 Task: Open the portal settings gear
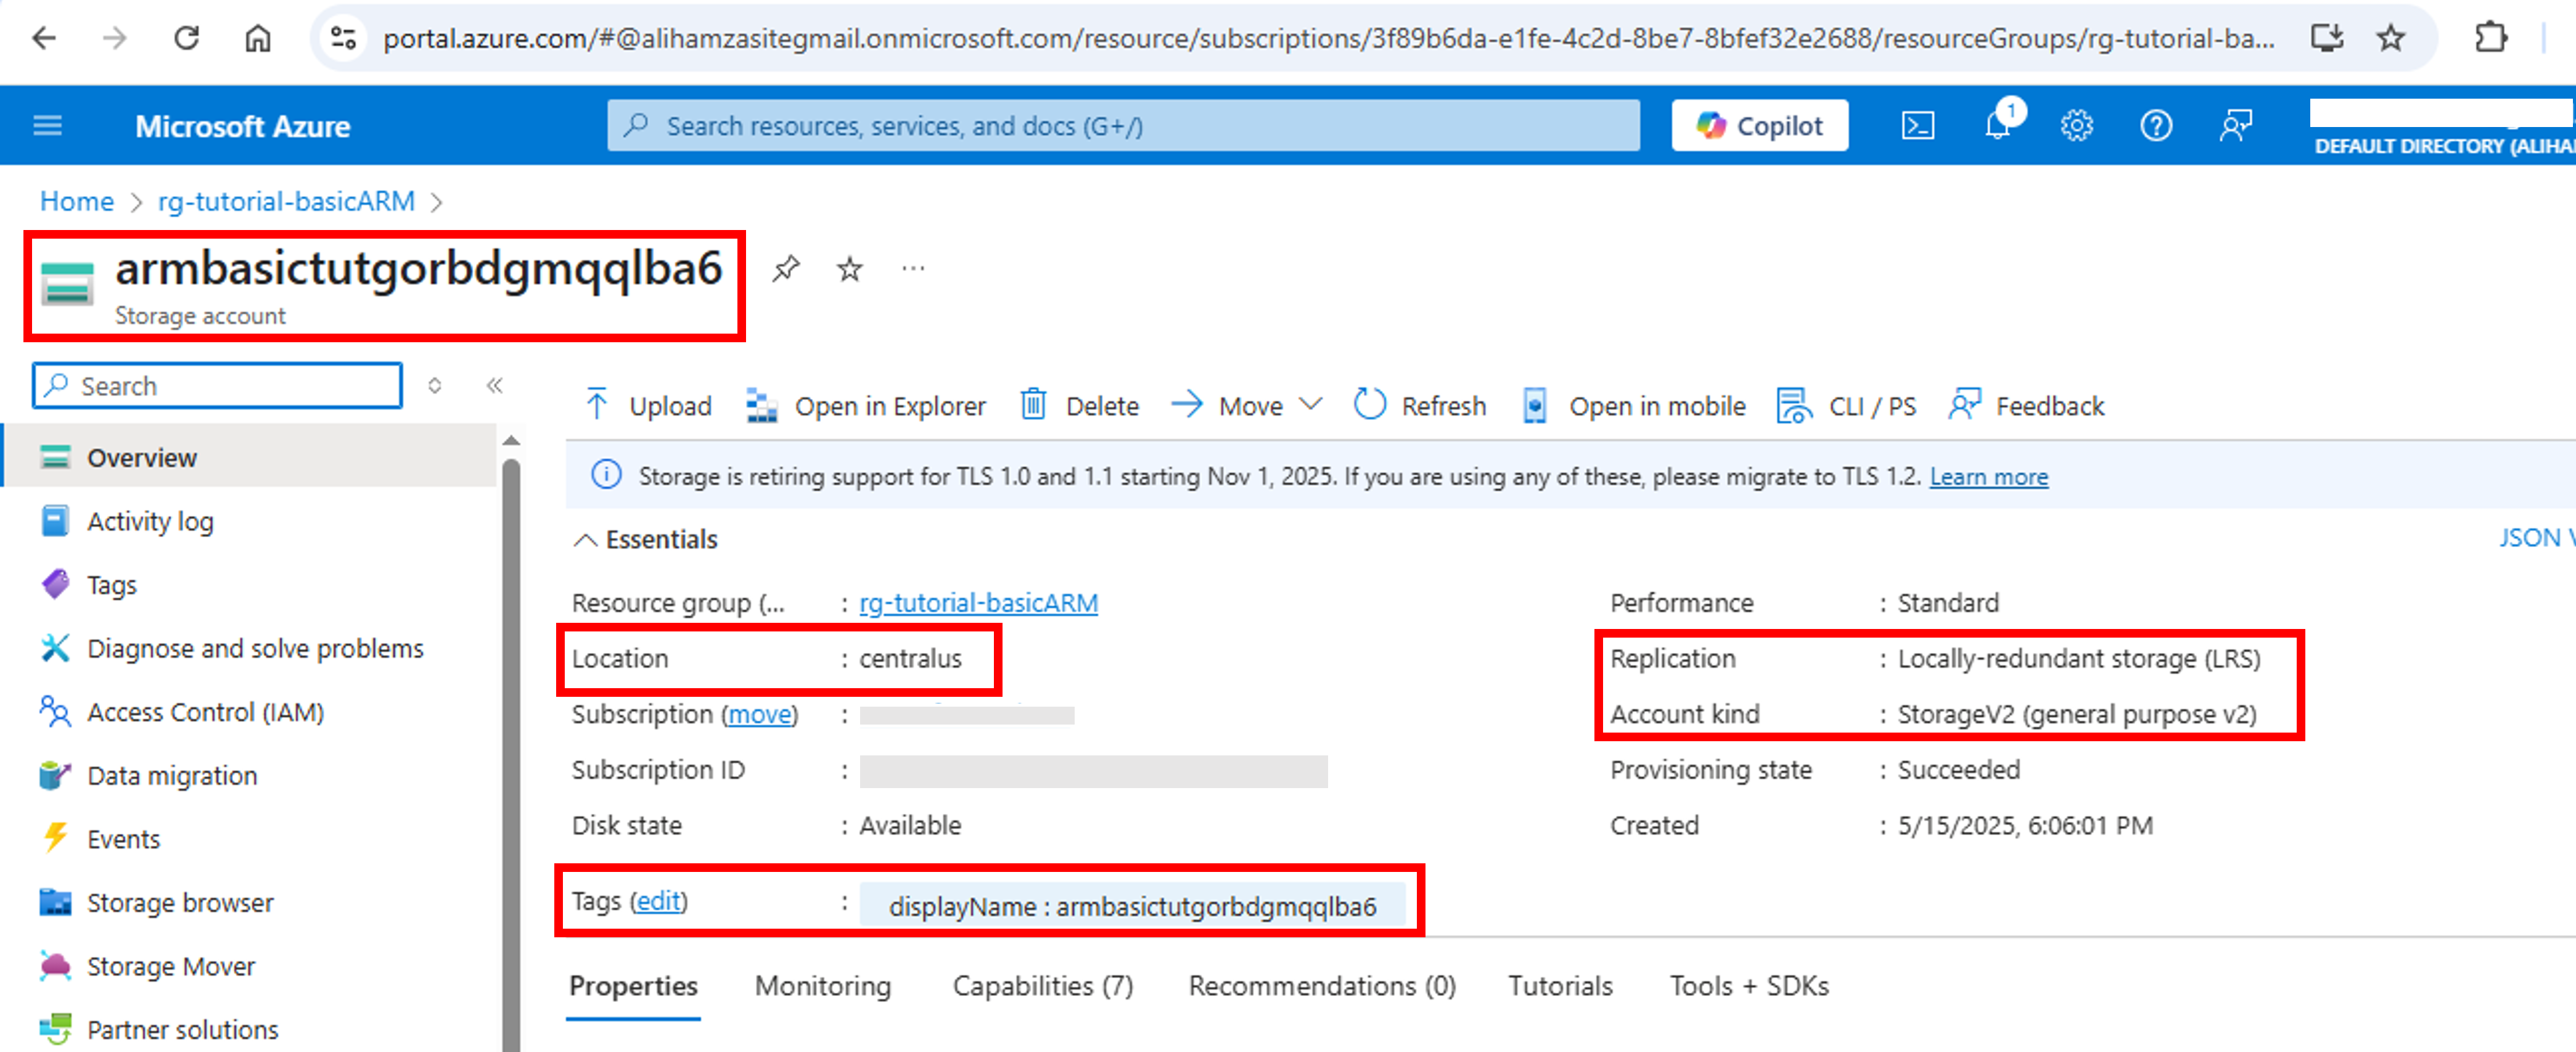(x=2076, y=126)
